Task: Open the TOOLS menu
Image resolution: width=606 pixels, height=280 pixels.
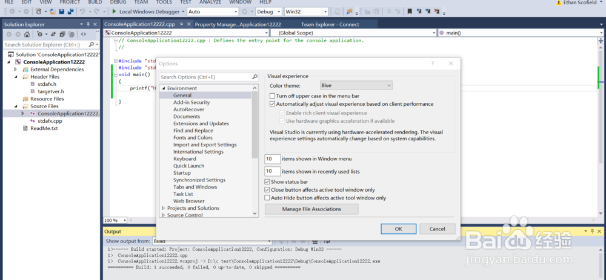Action: click(x=164, y=2)
